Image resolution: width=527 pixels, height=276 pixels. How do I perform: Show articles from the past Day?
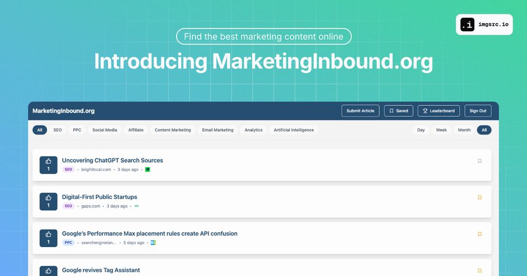coord(421,130)
